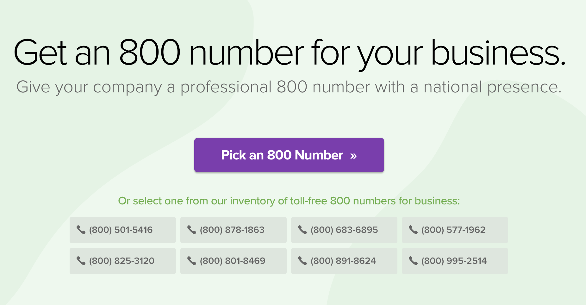586x305 pixels.
Task: Select the number (800) 878-1863
Action: click(x=234, y=230)
